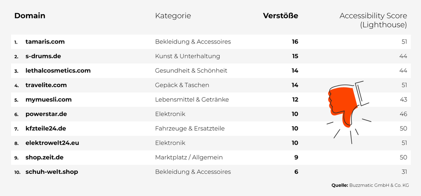Select the travelite.com domain
The image size is (421, 196).
tap(46, 85)
